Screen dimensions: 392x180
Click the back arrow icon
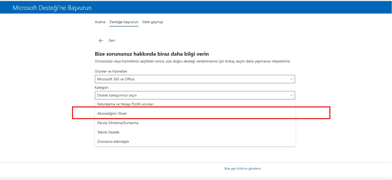tap(101, 41)
